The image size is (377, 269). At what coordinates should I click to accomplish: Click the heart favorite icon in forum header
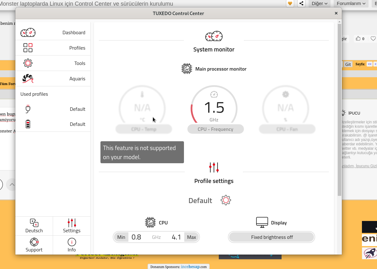[290, 3]
